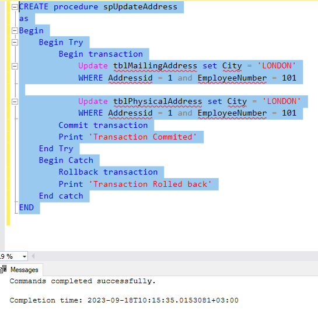Viewport: 318px width, 313px height.
Task: Click the tblMailingAddress table name
Action: click(155, 66)
